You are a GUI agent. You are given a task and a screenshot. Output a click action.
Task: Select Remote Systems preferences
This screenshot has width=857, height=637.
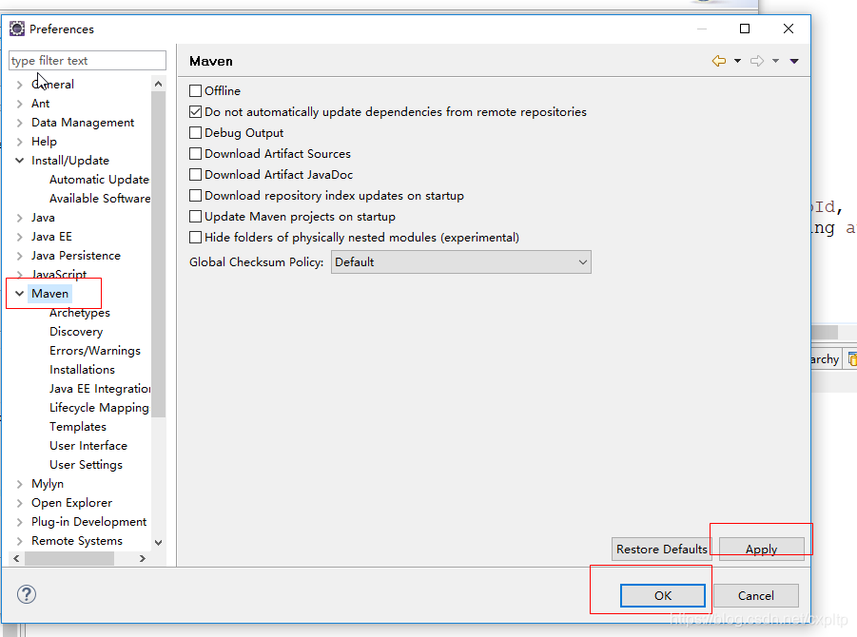tap(77, 541)
